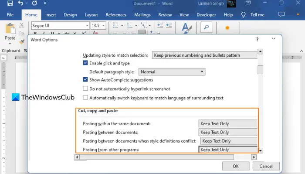Click the Multilevel list icon

coord(144,25)
